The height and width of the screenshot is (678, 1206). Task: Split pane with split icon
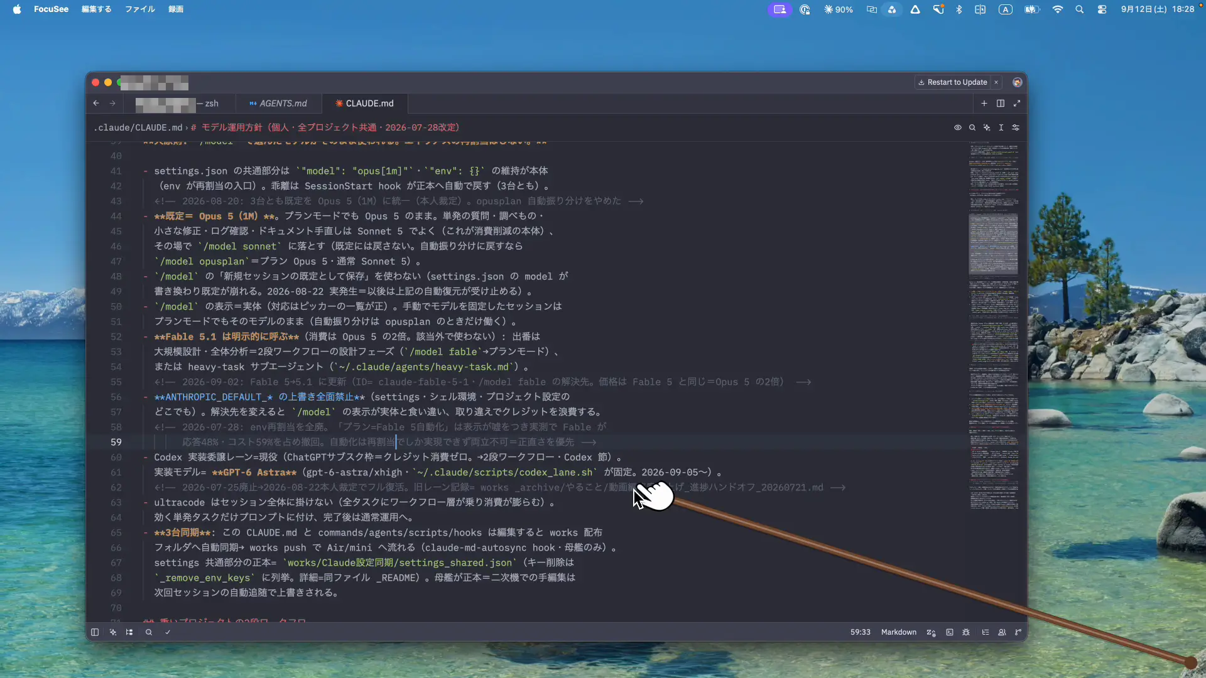pyautogui.click(x=1001, y=104)
